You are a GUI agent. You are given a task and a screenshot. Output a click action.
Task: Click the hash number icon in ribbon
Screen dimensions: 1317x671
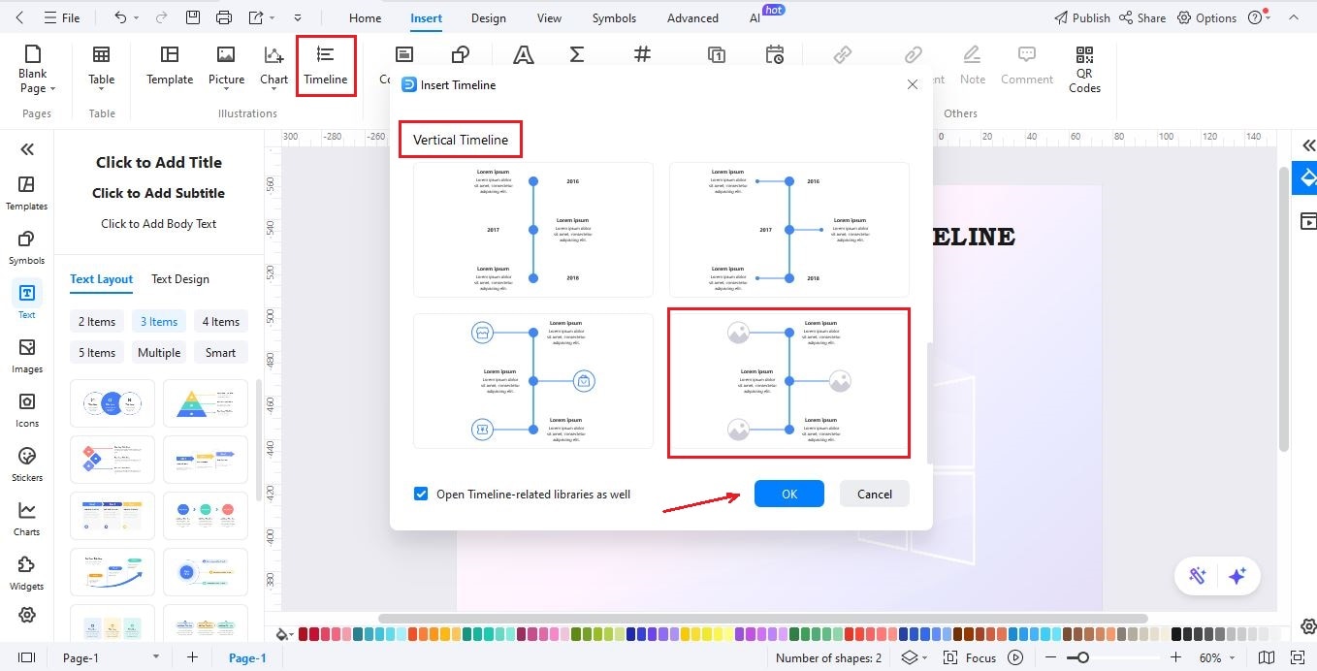click(x=642, y=54)
